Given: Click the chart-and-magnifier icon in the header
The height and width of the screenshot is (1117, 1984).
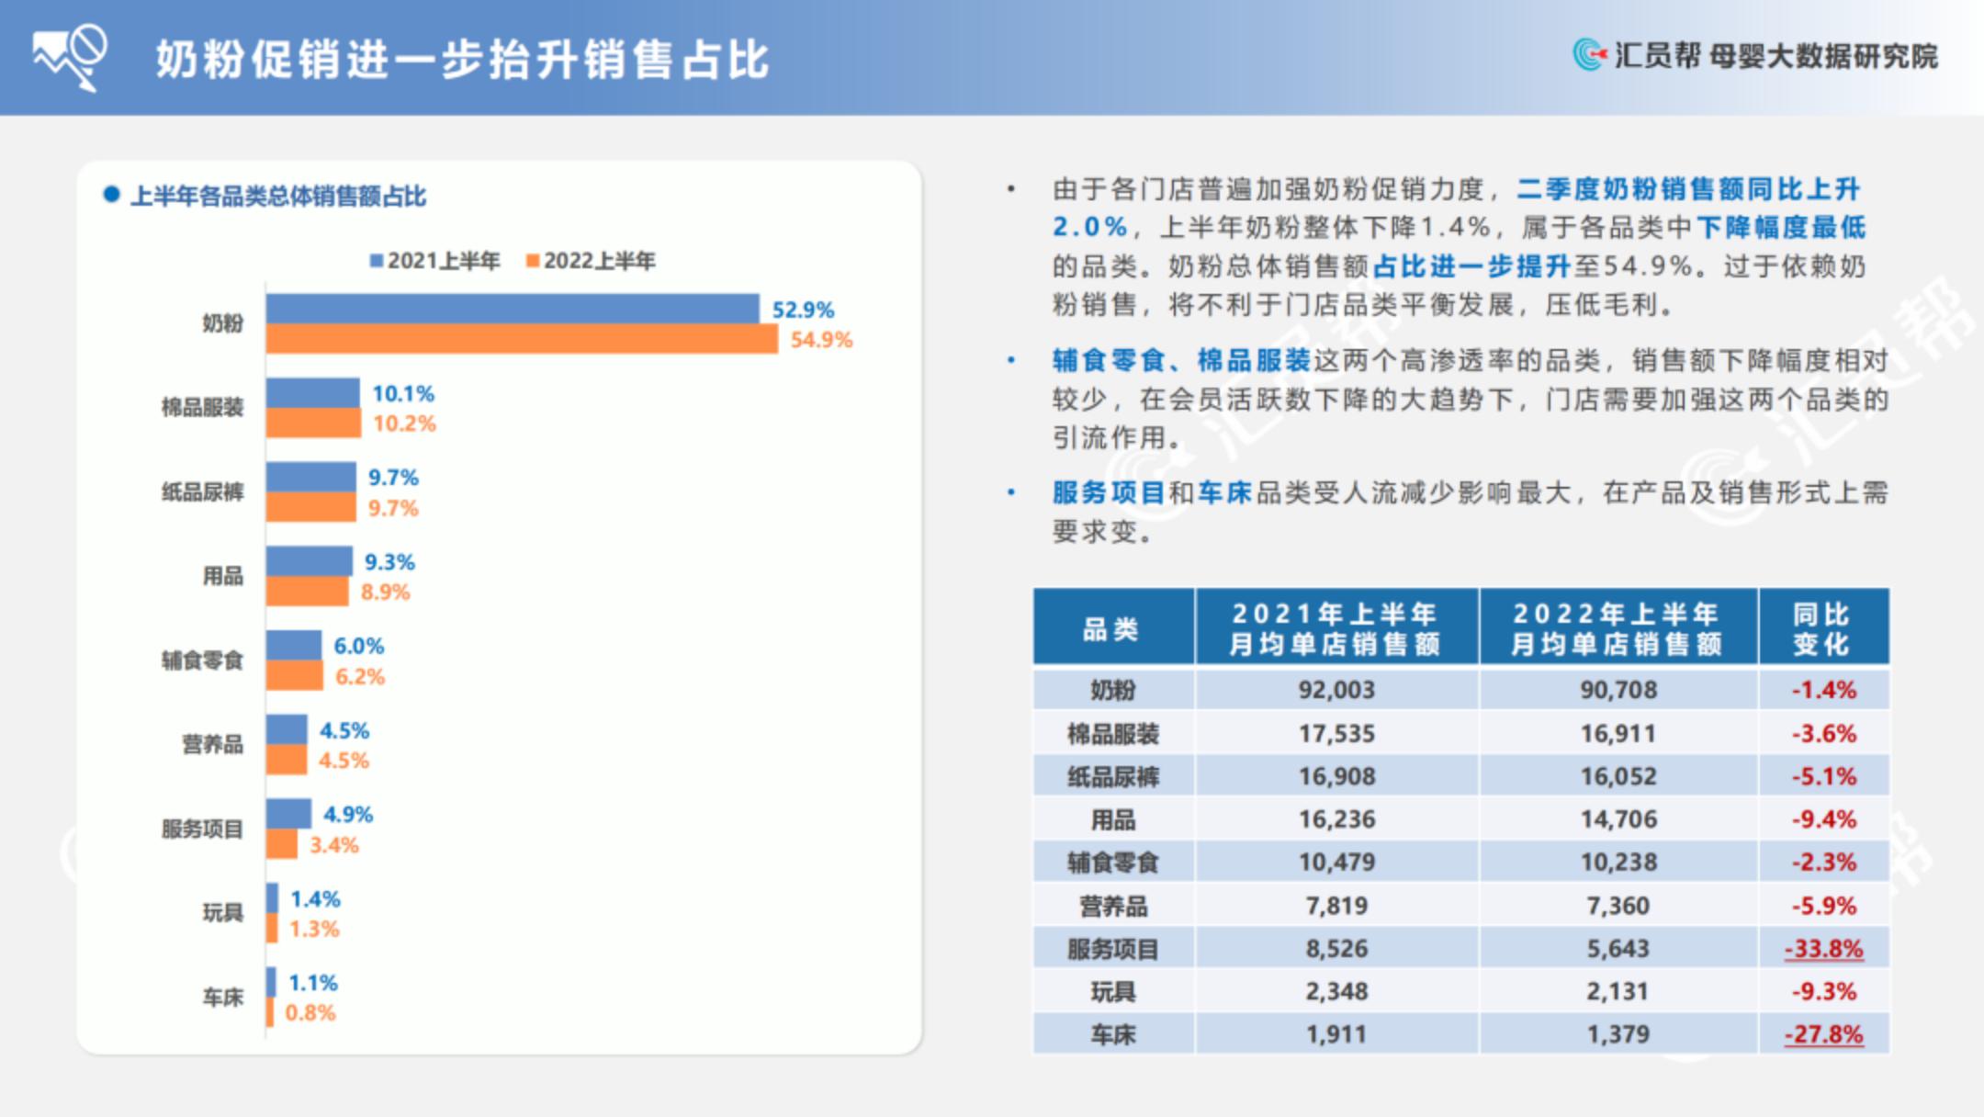Looking at the screenshot, I should pos(70,58).
